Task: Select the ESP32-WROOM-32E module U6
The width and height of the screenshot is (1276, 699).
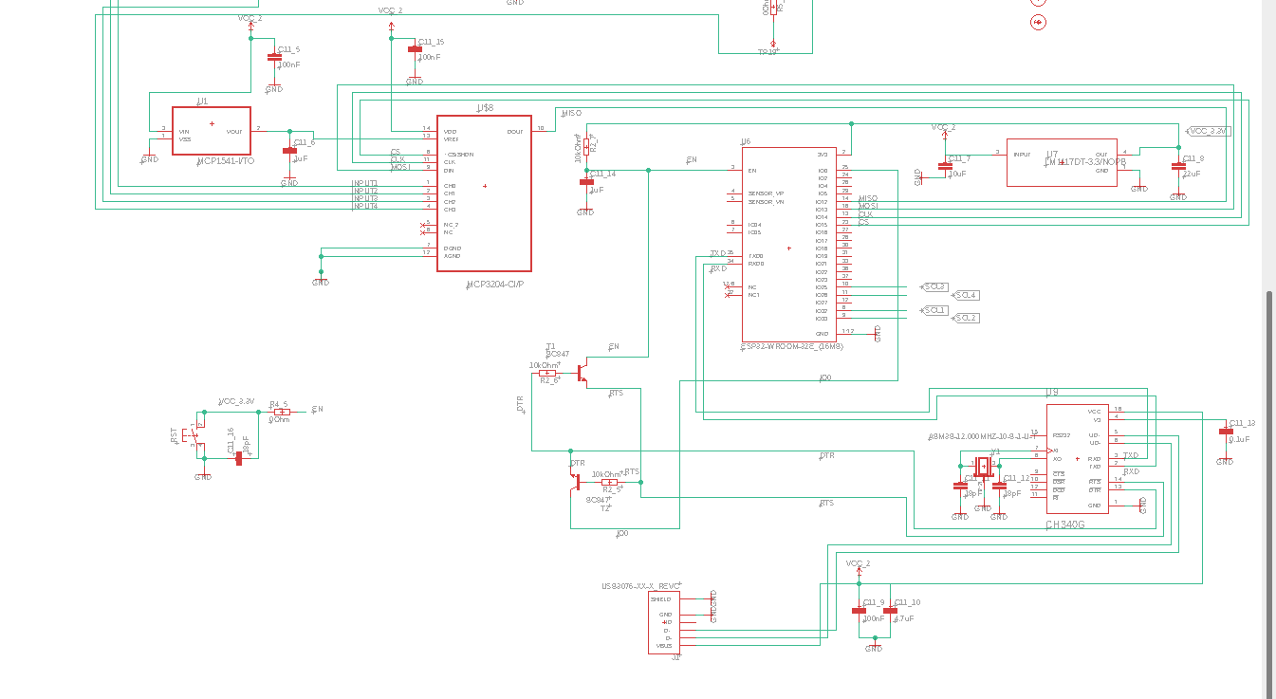Action: tap(789, 245)
